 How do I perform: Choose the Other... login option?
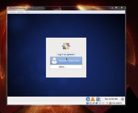click(66, 67)
